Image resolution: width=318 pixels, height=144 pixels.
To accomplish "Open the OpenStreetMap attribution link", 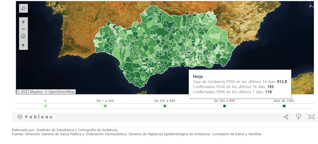I will 60,91.
